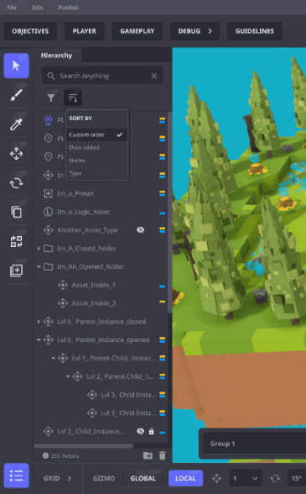Screen dimensions: 306x494
Task: Click the new folder icon
Action: click(x=148, y=455)
